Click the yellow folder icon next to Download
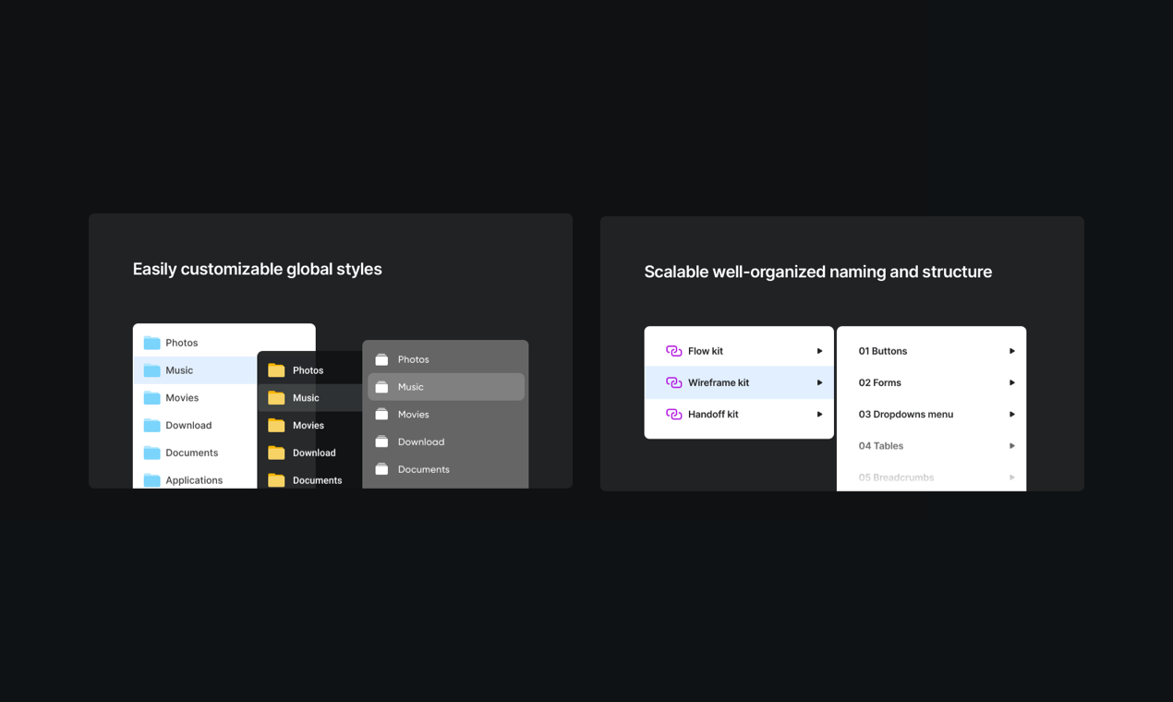Viewport: 1173px width, 702px height. point(277,453)
